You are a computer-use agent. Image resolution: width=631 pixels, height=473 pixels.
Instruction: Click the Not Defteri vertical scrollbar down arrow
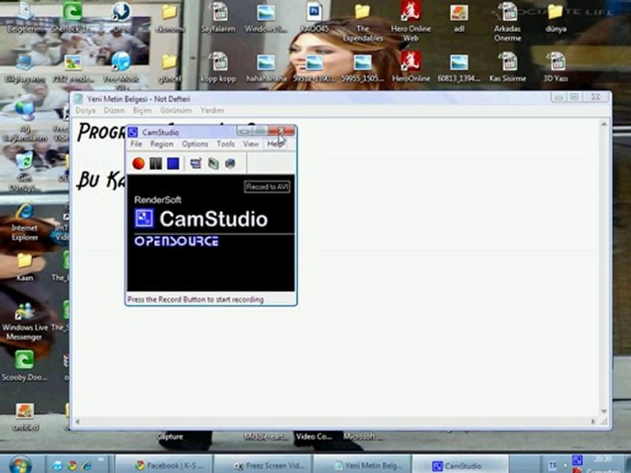[603, 411]
